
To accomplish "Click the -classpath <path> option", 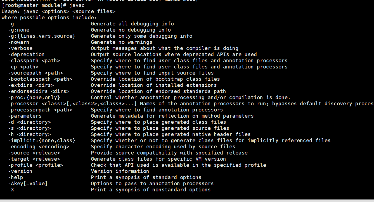I will 34,61.
